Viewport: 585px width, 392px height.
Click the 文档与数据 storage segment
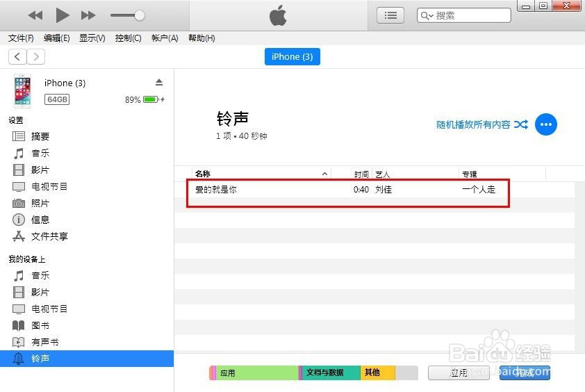331,373
